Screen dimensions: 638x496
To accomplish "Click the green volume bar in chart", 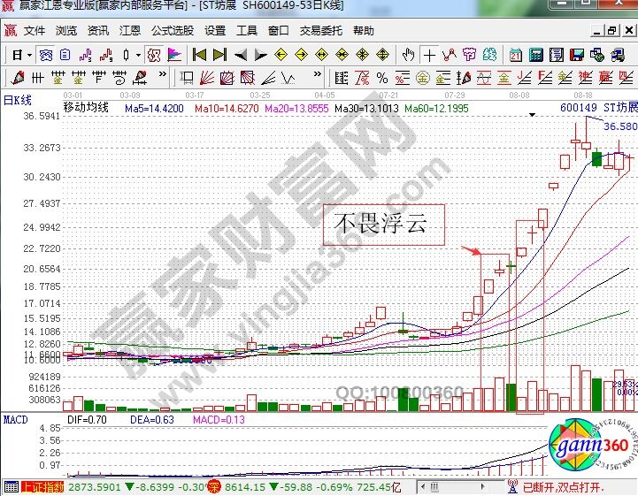I will [x=408, y=400].
